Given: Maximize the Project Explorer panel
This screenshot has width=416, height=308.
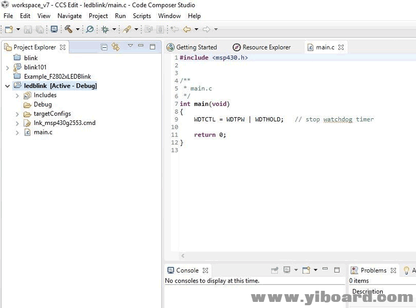Looking at the screenshot, I should coord(153,47).
